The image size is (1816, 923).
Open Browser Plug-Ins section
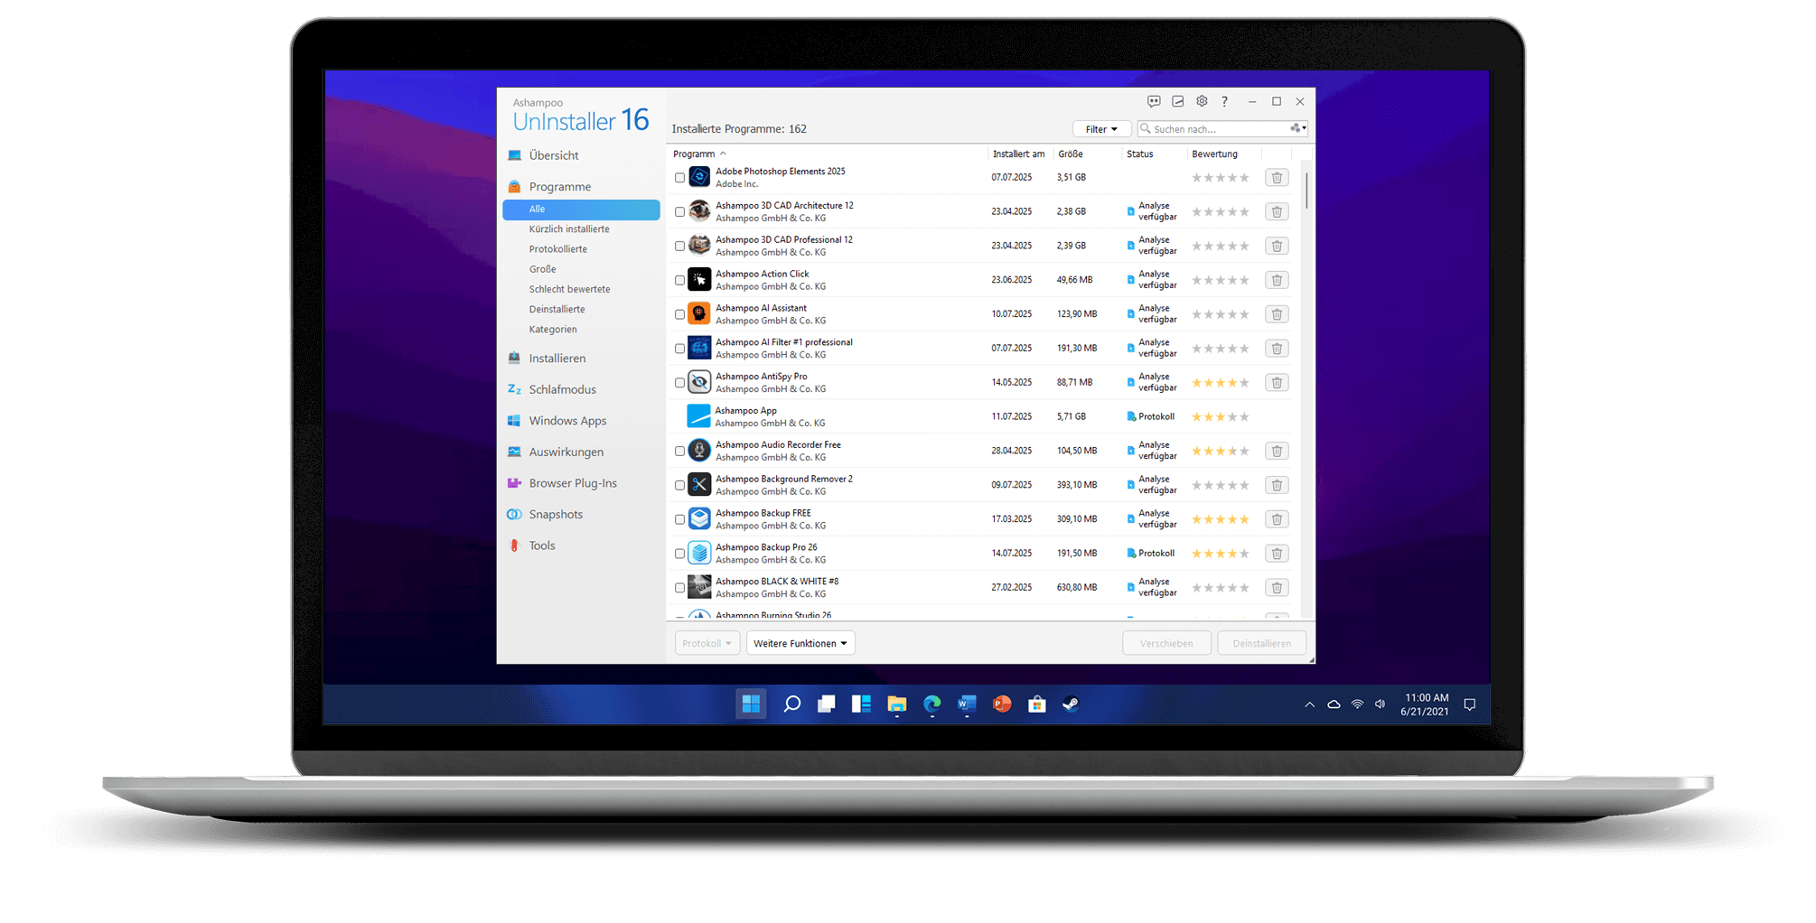click(572, 483)
